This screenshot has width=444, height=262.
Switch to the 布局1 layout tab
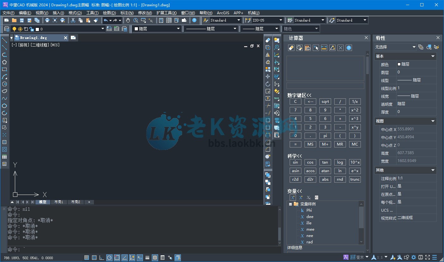point(59,202)
